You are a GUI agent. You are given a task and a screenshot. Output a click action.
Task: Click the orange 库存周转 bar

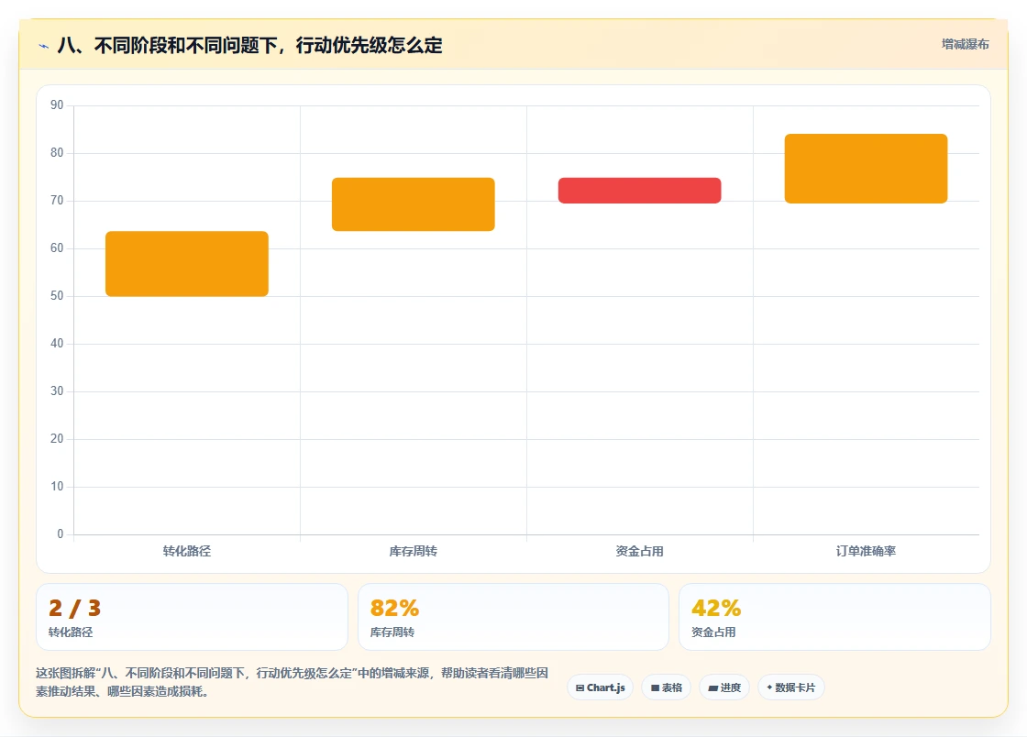414,204
